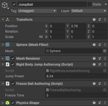Click the Jump Power label
Image resolution: width=108 pixels, height=106 pixels.
tap(15, 76)
